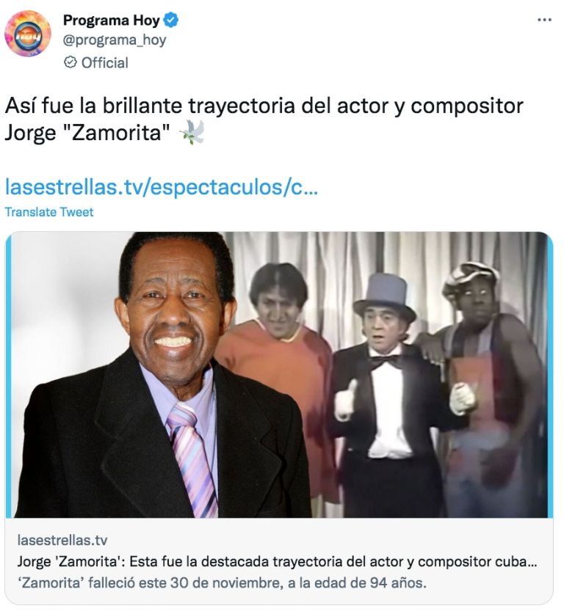Open the Programa Hoy profile avatar
564x611 pixels.
tap(27, 34)
